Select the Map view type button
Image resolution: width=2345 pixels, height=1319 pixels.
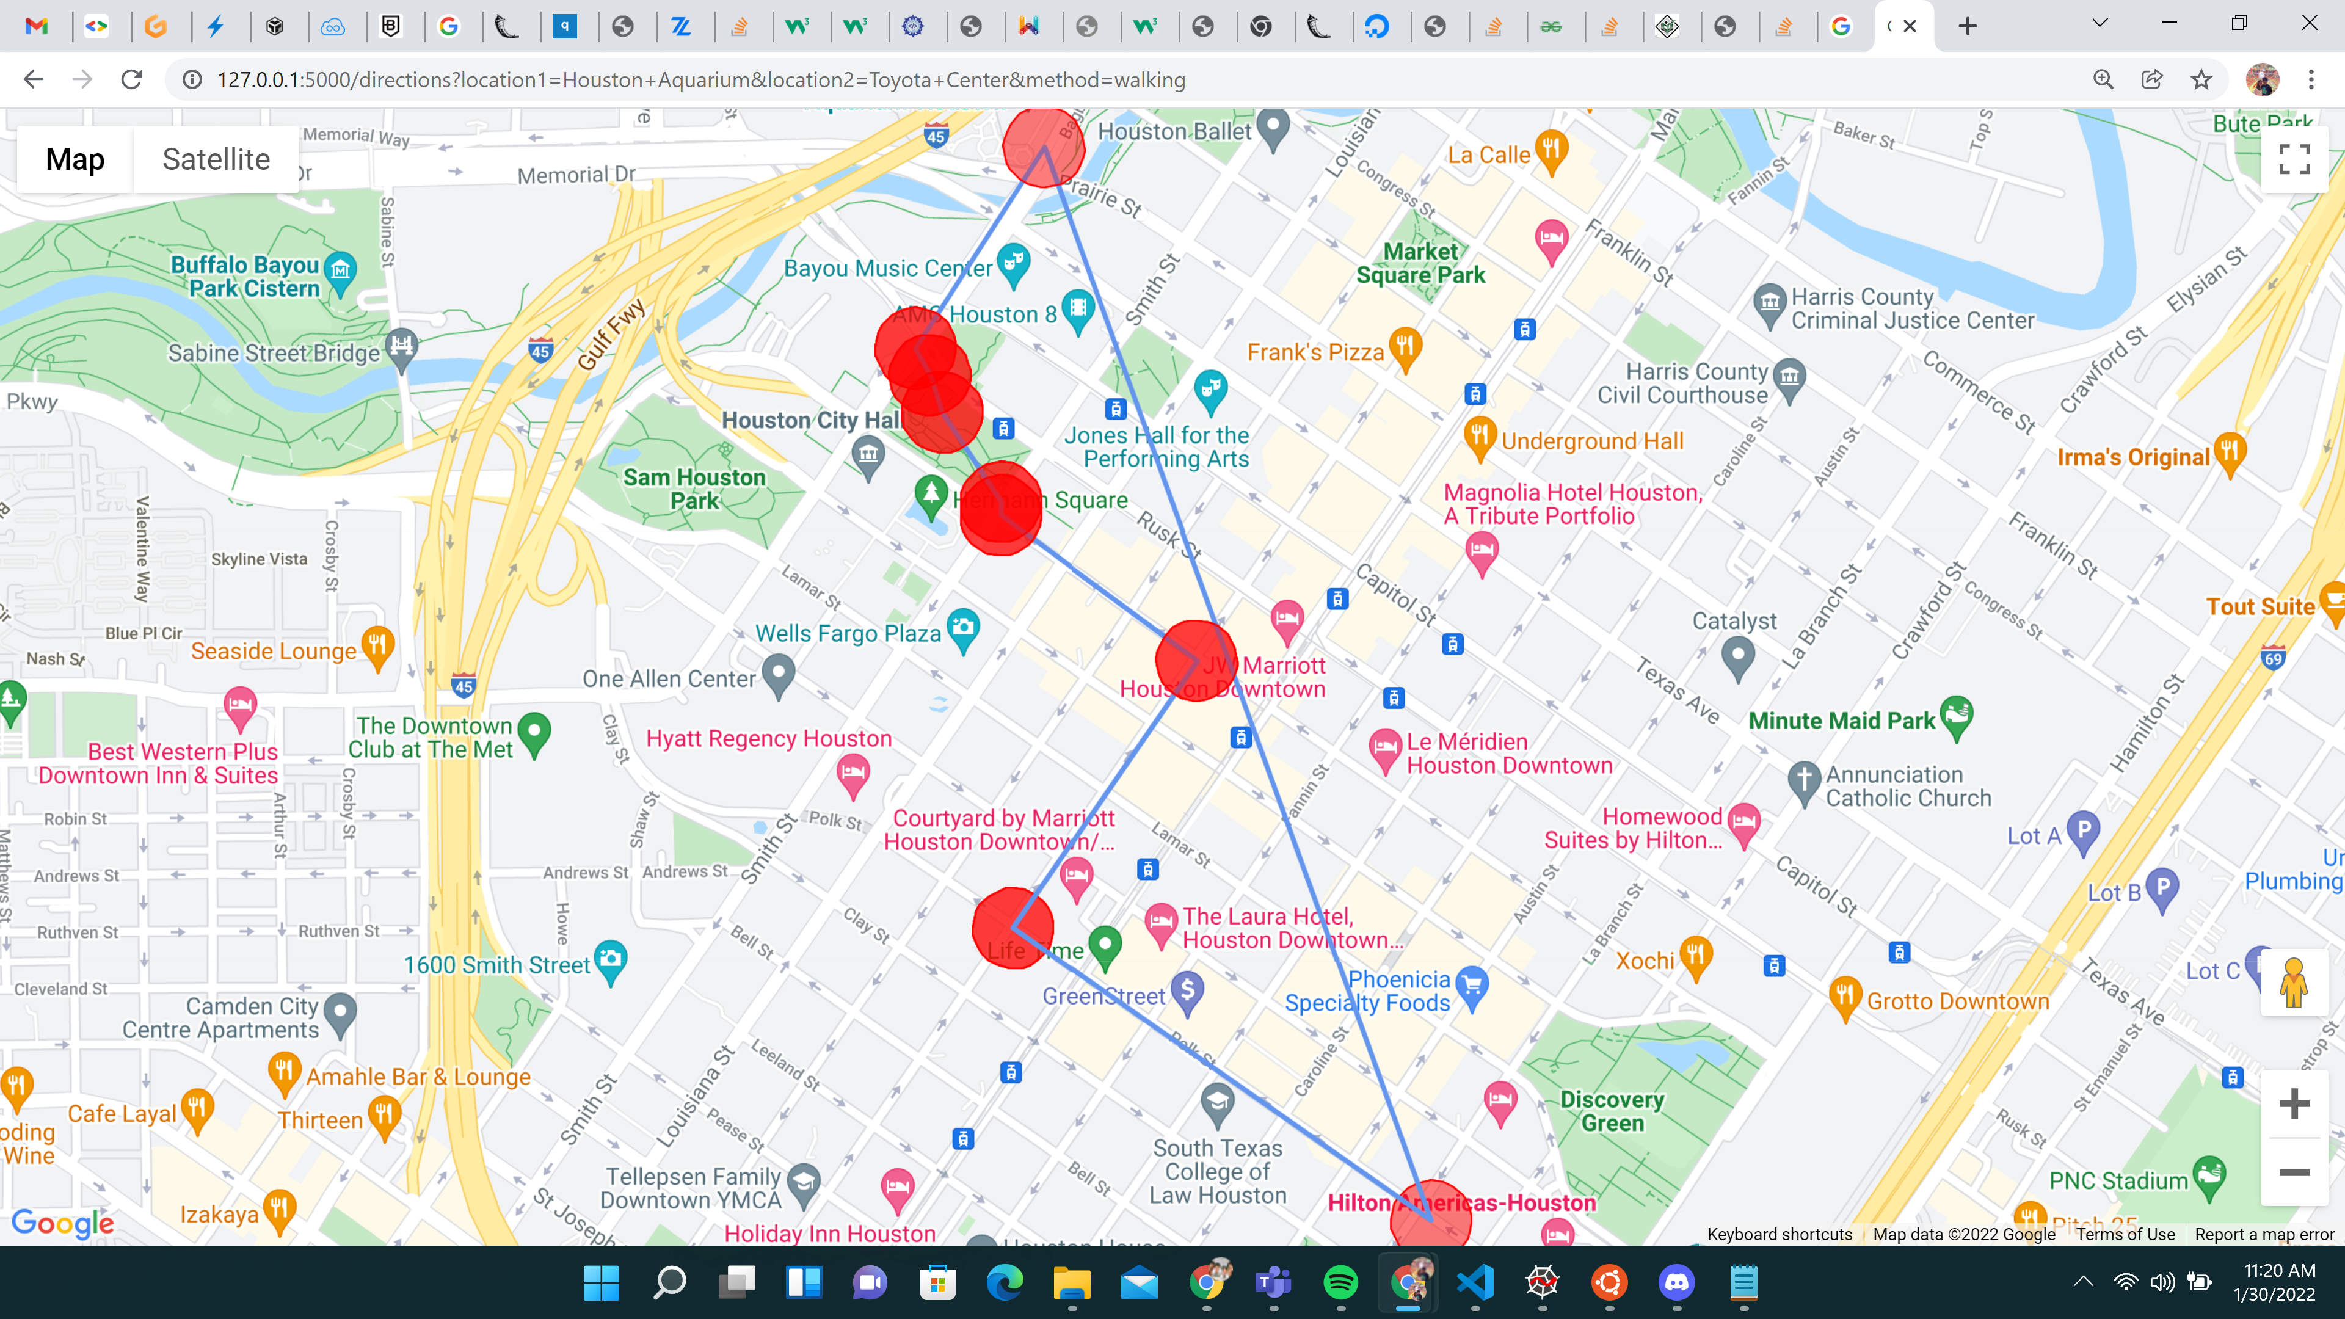[x=76, y=159]
